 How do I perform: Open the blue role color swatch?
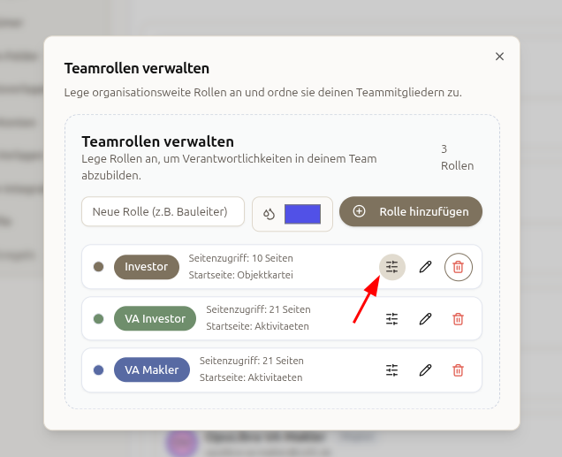pos(302,214)
